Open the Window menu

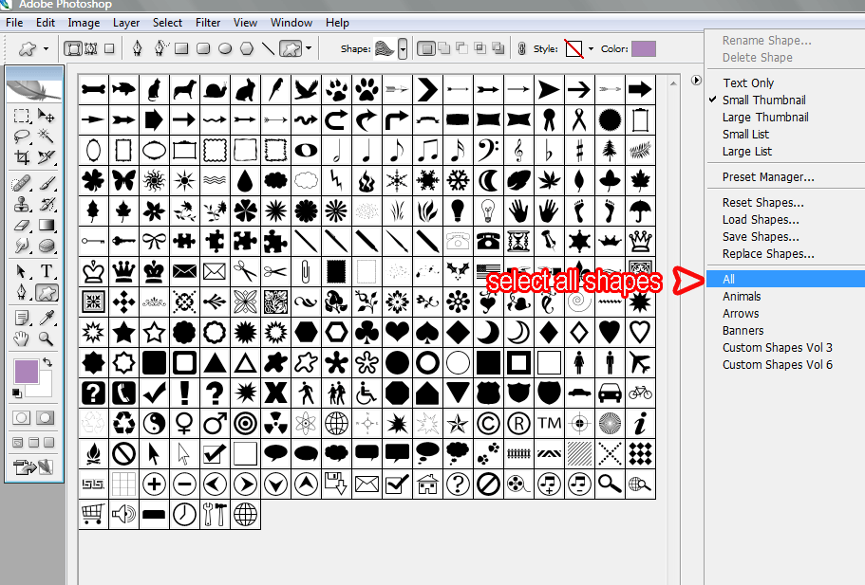(291, 23)
